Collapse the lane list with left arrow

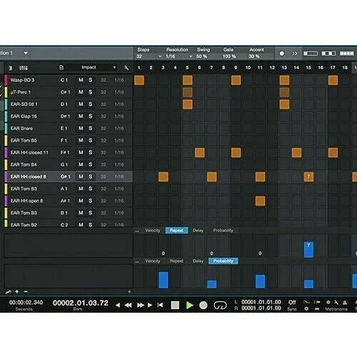coord(129,291)
